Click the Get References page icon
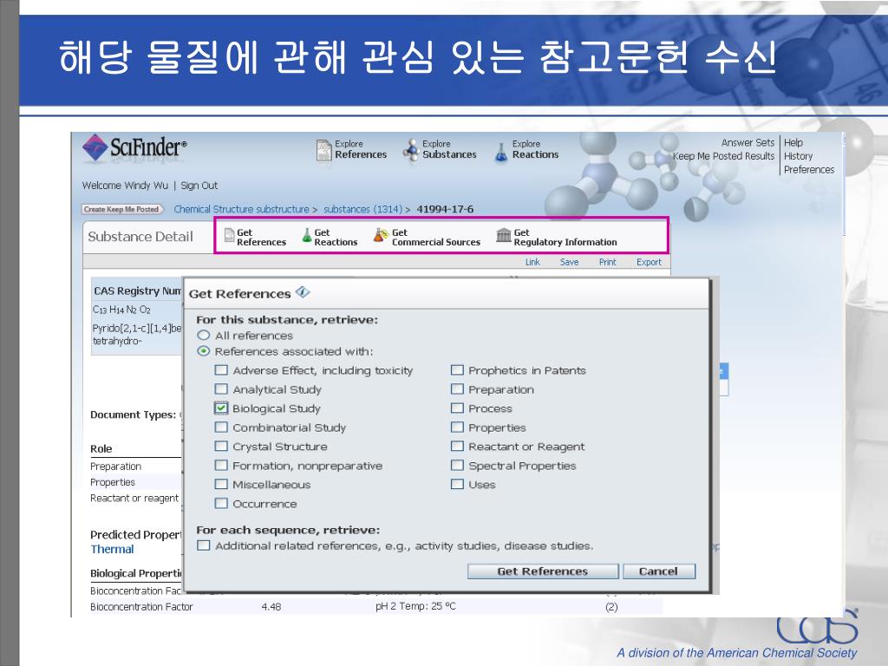The width and height of the screenshot is (888, 666). (x=229, y=235)
